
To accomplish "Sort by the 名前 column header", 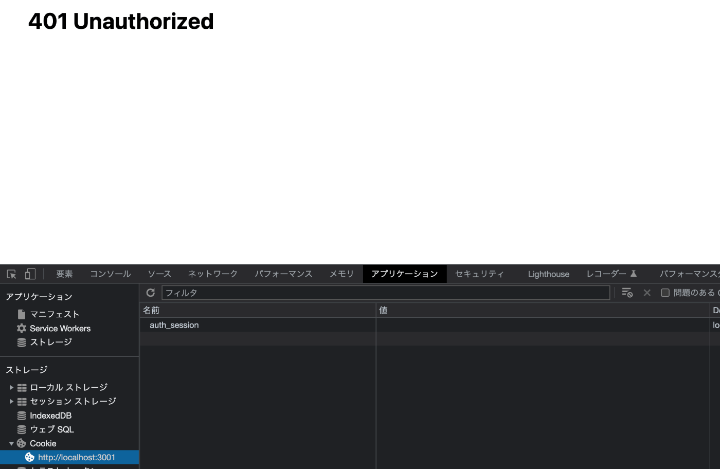I will (x=258, y=310).
